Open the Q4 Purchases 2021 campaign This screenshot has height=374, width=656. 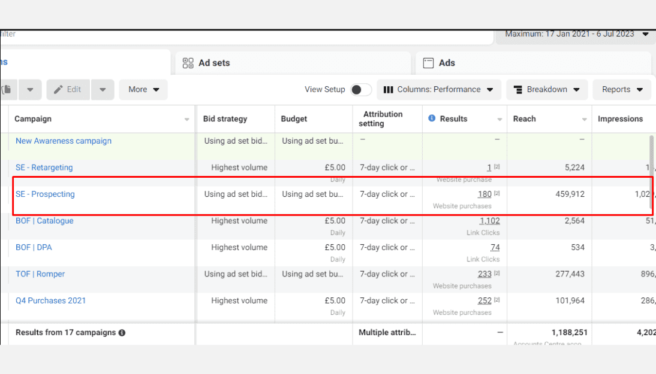click(50, 300)
